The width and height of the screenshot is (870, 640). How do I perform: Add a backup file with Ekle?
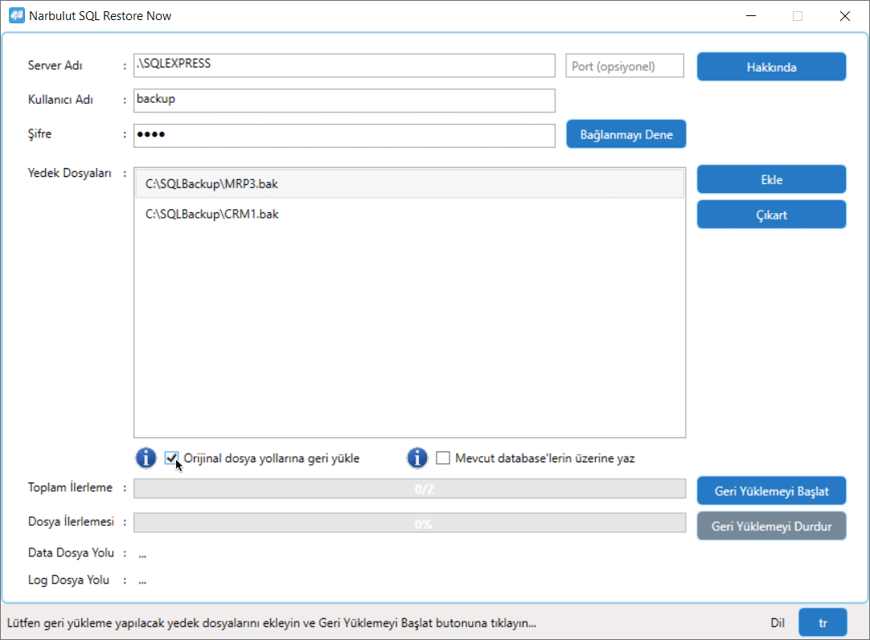pos(771,179)
